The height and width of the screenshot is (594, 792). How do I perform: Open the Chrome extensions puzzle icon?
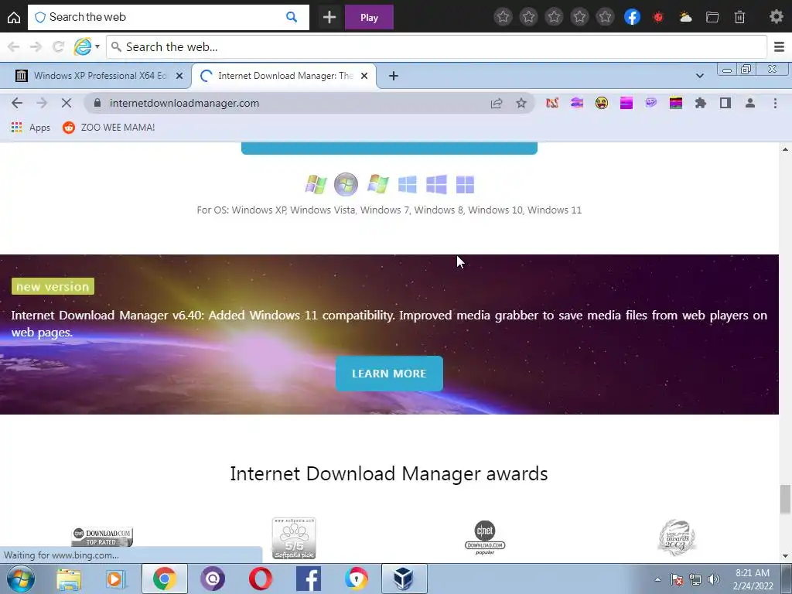701,103
